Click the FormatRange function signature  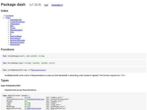[x=23, y=56]
